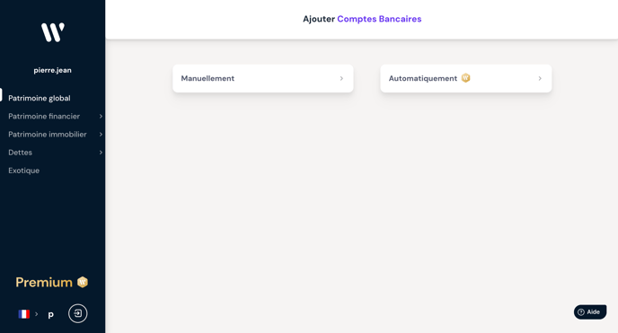Screen dimensions: 618x333
Task: Expand the Dettes chevron
Action: click(x=101, y=153)
